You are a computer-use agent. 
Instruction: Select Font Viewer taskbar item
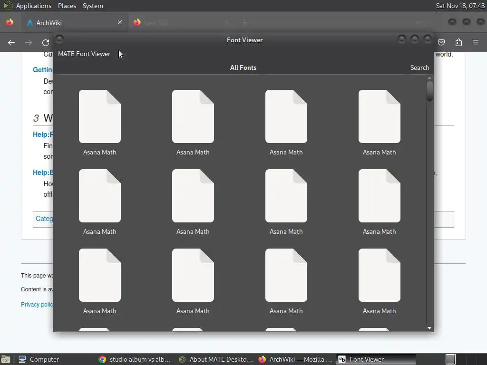(x=376, y=359)
